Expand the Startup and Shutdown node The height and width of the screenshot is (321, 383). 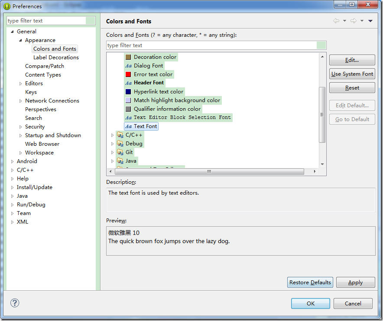(20, 135)
